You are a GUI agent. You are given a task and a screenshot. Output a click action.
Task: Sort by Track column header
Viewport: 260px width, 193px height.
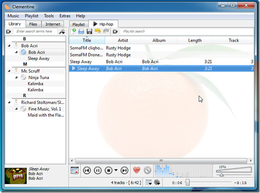pyautogui.click(x=234, y=40)
